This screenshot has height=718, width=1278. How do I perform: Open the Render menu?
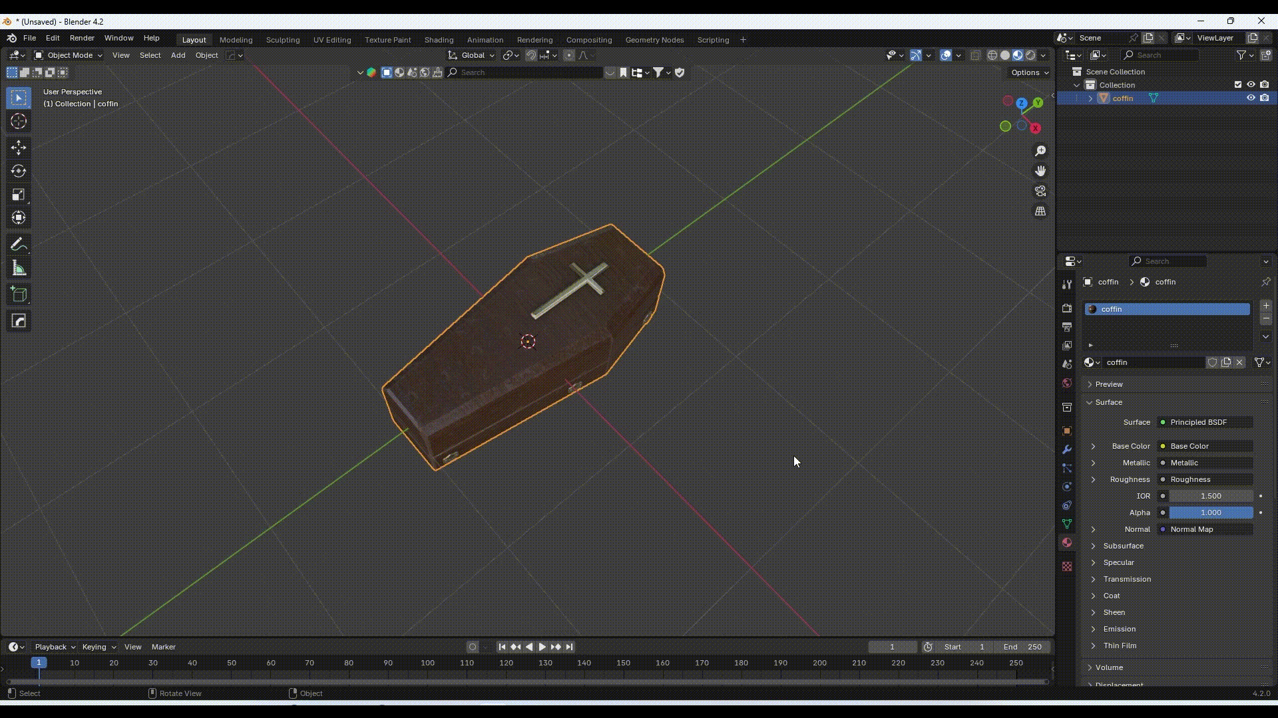(x=82, y=38)
